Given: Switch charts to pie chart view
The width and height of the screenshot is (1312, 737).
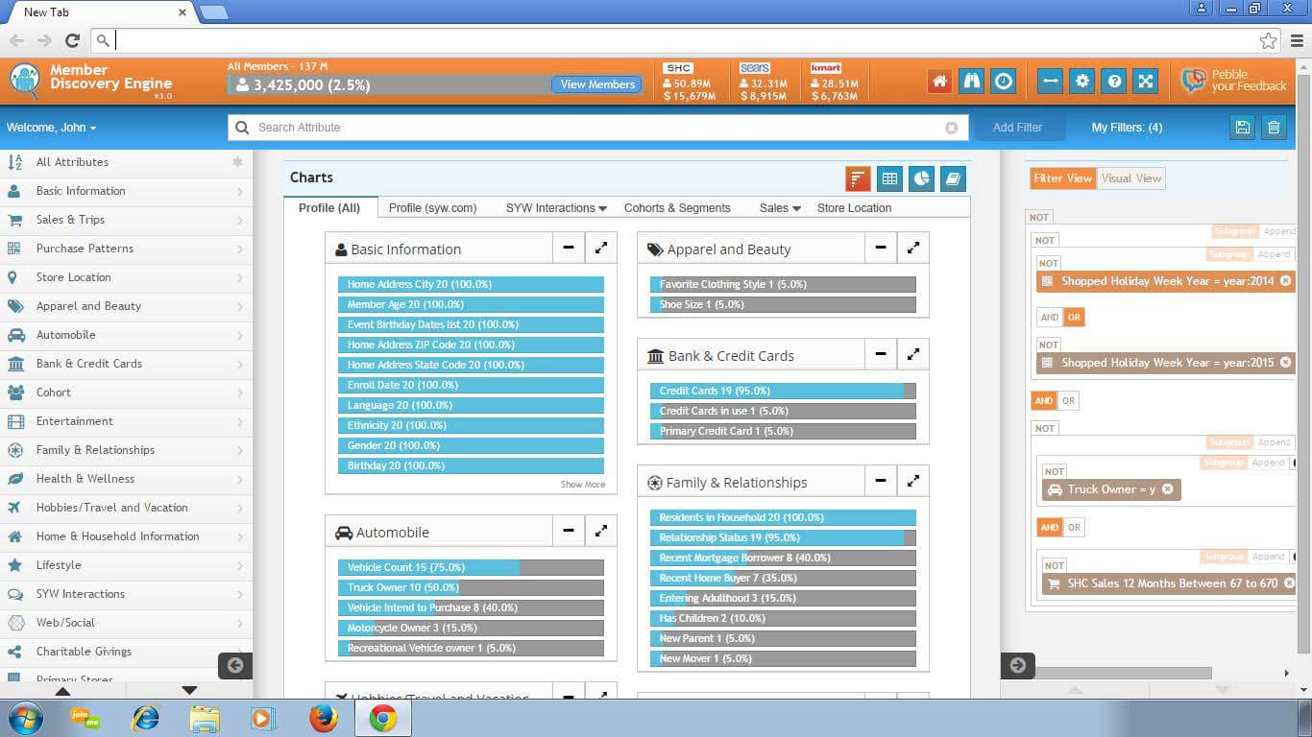Looking at the screenshot, I should [921, 178].
